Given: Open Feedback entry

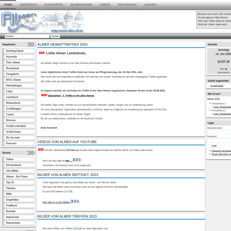Looking at the screenshot, I should click(x=18, y=205).
